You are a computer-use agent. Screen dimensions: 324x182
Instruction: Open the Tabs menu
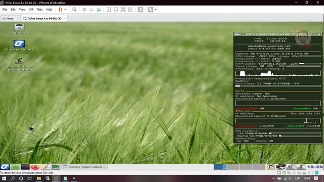coord(39,10)
